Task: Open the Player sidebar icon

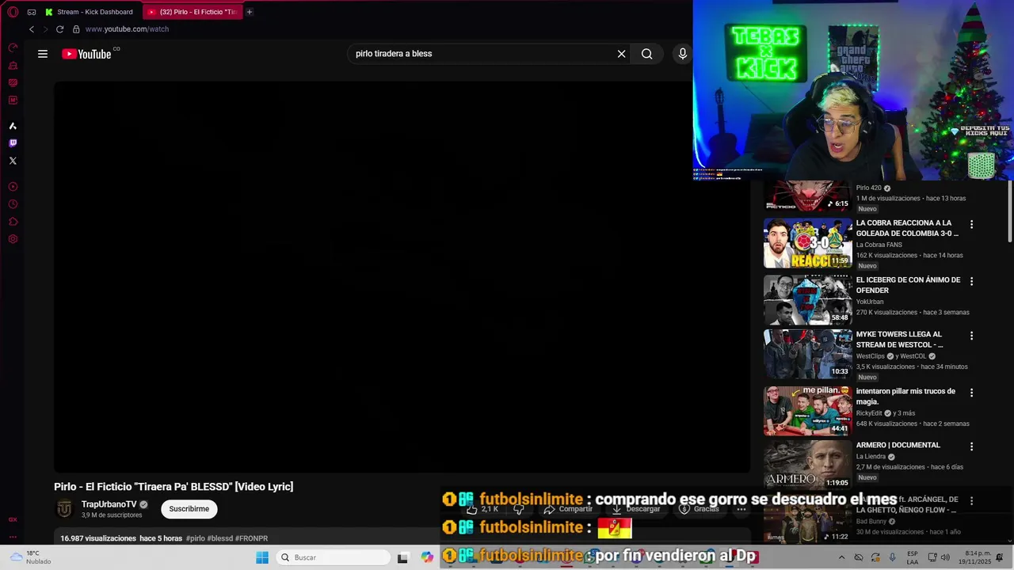Action: coord(13,186)
